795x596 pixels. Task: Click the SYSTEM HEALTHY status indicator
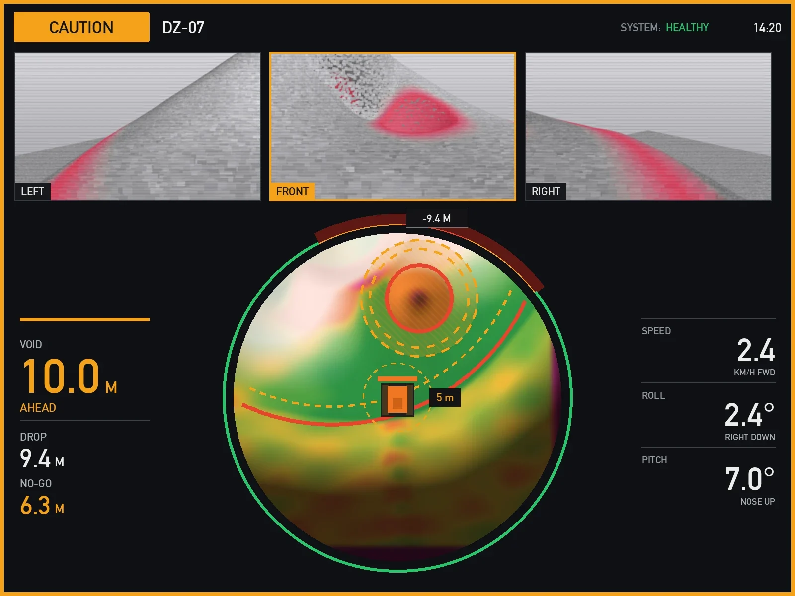coord(664,28)
